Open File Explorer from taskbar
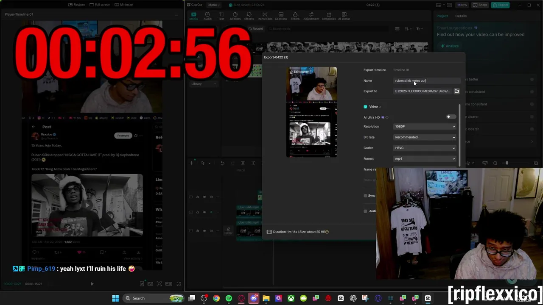This screenshot has width=543, height=305. [266, 298]
